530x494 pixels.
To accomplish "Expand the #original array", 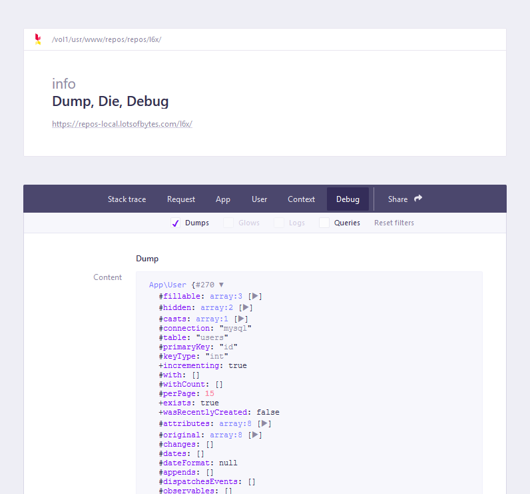I will (x=255, y=435).
